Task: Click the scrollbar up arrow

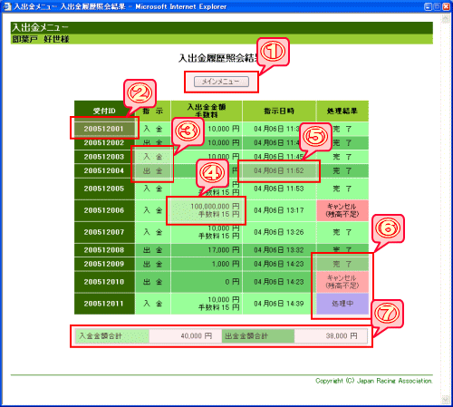Action: coord(446,19)
